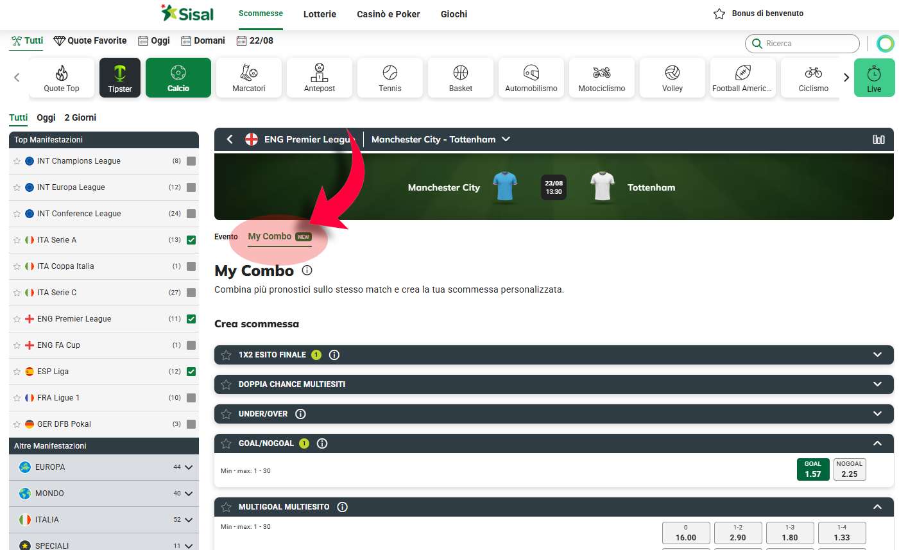Open the GER DFB Pokal competition
Screen dimensions: 899x550
pyautogui.click(x=64, y=424)
